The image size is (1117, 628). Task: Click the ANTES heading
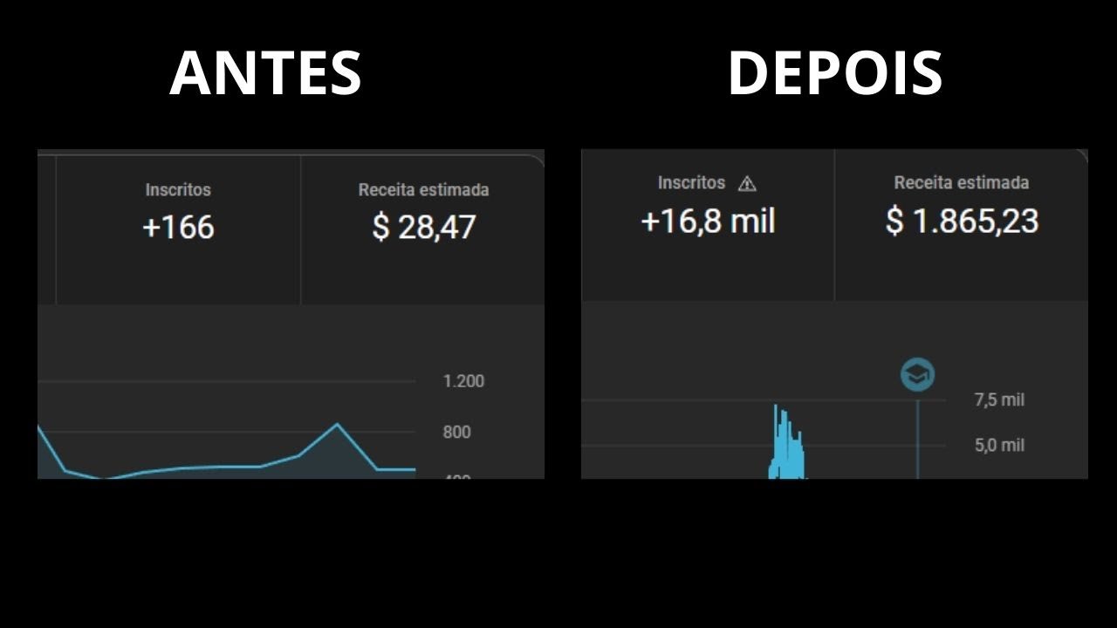[x=265, y=73]
